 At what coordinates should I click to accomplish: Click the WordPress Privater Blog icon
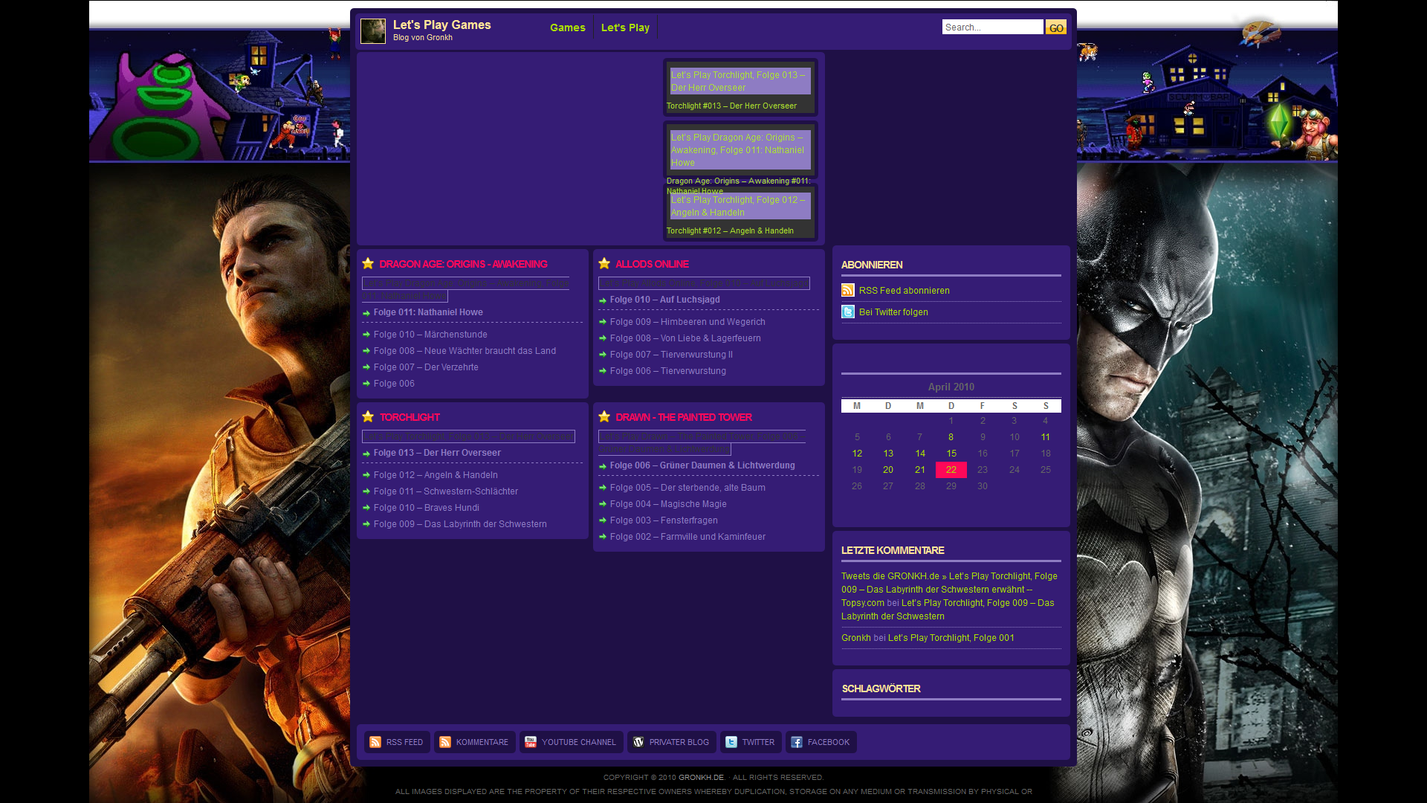click(x=638, y=742)
